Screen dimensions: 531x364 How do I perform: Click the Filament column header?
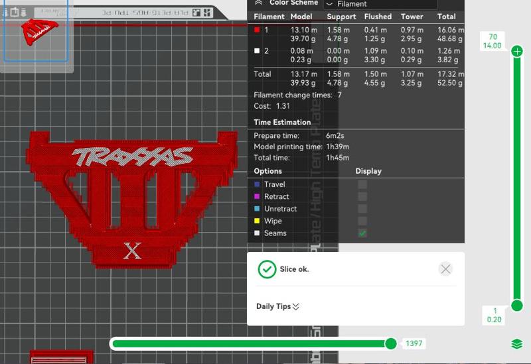pos(269,17)
